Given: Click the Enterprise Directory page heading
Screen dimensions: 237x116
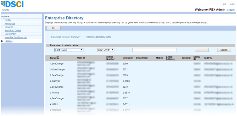Looking at the screenshot, I should pos(64,18).
